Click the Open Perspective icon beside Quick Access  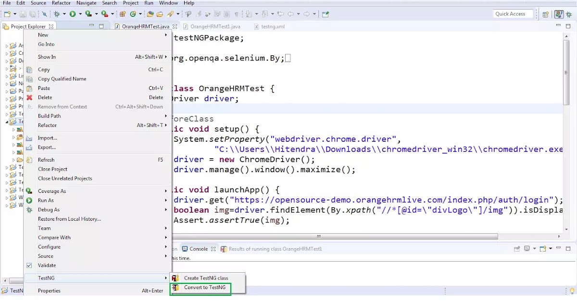click(x=545, y=13)
